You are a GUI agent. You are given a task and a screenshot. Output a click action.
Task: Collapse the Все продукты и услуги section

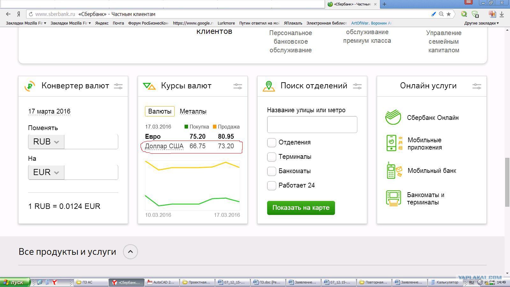click(x=130, y=252)
